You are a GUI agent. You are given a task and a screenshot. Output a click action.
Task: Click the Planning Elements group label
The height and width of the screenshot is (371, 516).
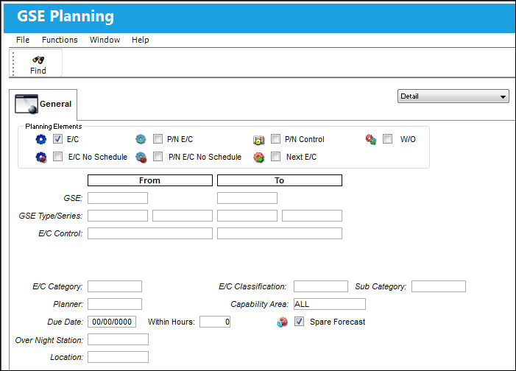pyautogui.click(x=54, y=127)
